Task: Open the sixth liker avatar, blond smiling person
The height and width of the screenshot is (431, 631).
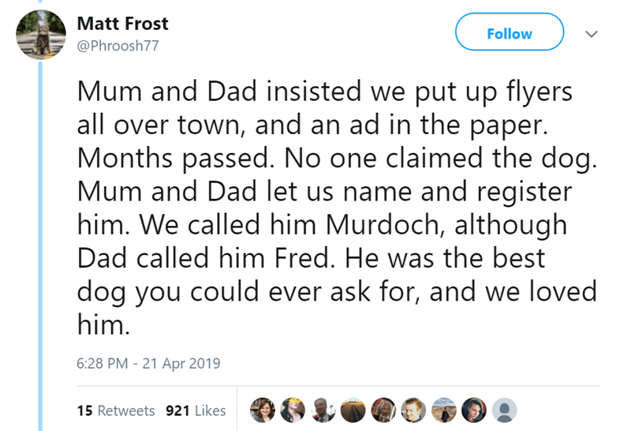Action: click(414, 410)
